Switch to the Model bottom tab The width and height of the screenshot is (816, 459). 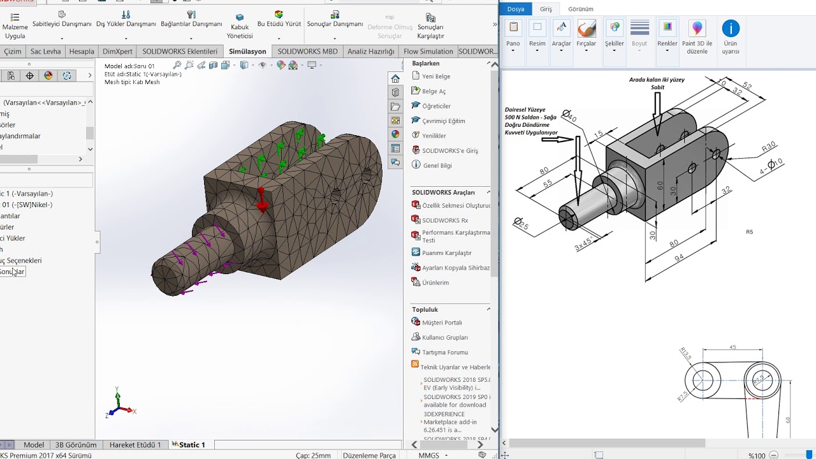click(34, 445)
